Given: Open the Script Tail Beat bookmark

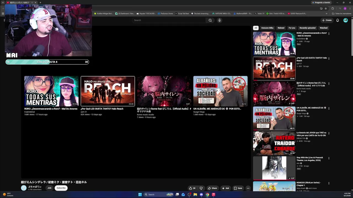Looking at the screenshot, I should [182, 13].
